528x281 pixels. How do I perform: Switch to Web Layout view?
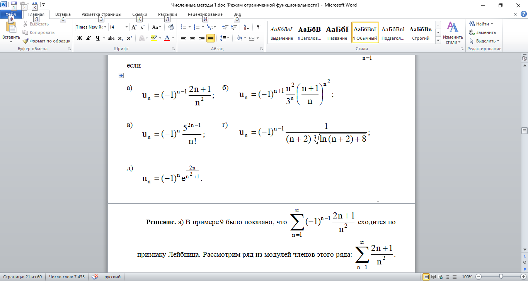pyautogui.click(x=439, y=277)
